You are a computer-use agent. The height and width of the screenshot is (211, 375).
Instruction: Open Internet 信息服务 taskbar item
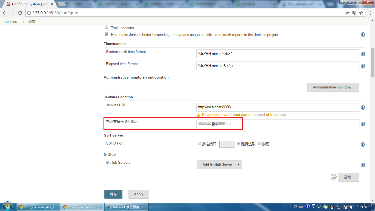(127, 207)
